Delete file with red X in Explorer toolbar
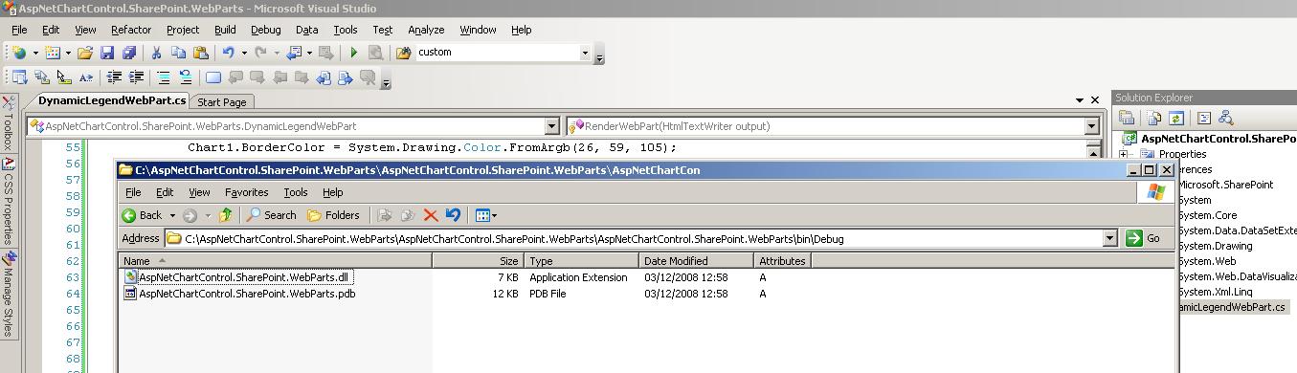The width and height of the screenshot is (1297, 373). click(x=431, y=215)
